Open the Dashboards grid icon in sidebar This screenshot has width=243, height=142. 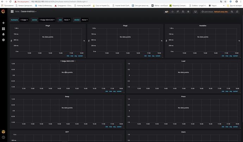tap(3, 28)
